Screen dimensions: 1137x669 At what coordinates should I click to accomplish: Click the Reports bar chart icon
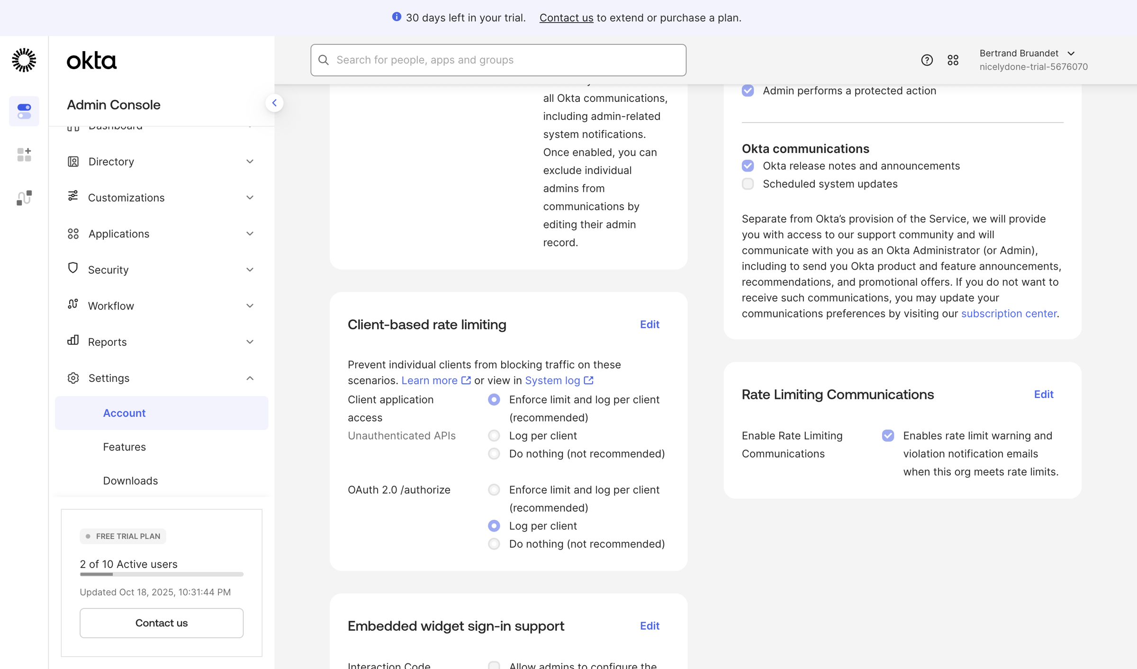coord(72,340)
